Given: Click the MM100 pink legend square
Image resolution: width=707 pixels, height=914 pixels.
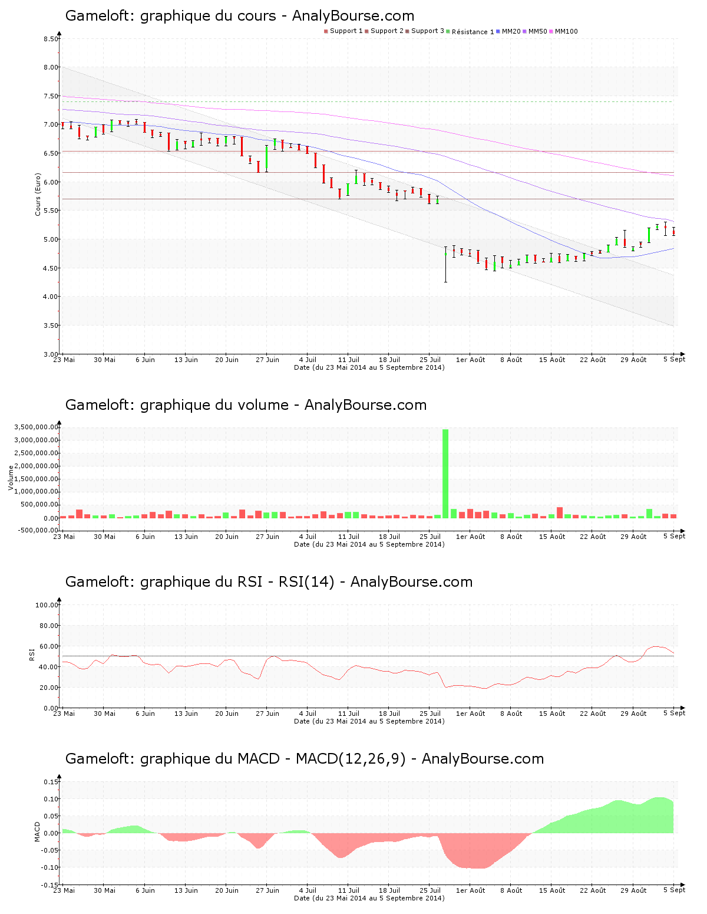Looking at the screenshot, I should (x=551, y=31).
